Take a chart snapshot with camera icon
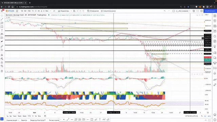217x122 pixels. [x=201, y=11]
